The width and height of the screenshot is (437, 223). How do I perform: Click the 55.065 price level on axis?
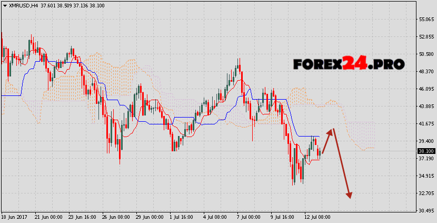[425, 20]
